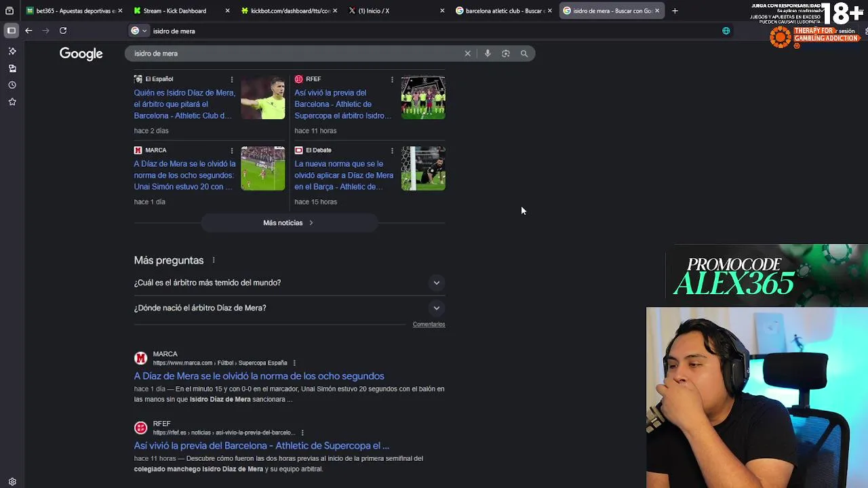Open the referee thumbnail in El Español card
The height and width of the screenshot is (488, 868).
tap(263, 98)
